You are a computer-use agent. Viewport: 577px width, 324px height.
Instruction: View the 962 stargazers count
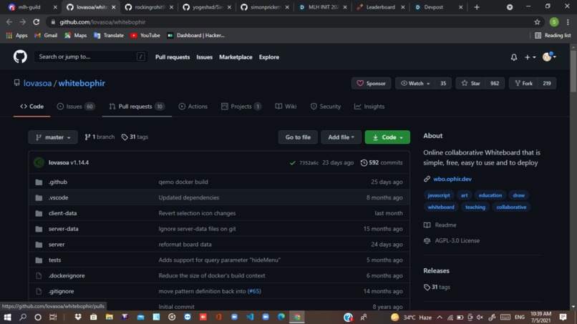point(495,83)
